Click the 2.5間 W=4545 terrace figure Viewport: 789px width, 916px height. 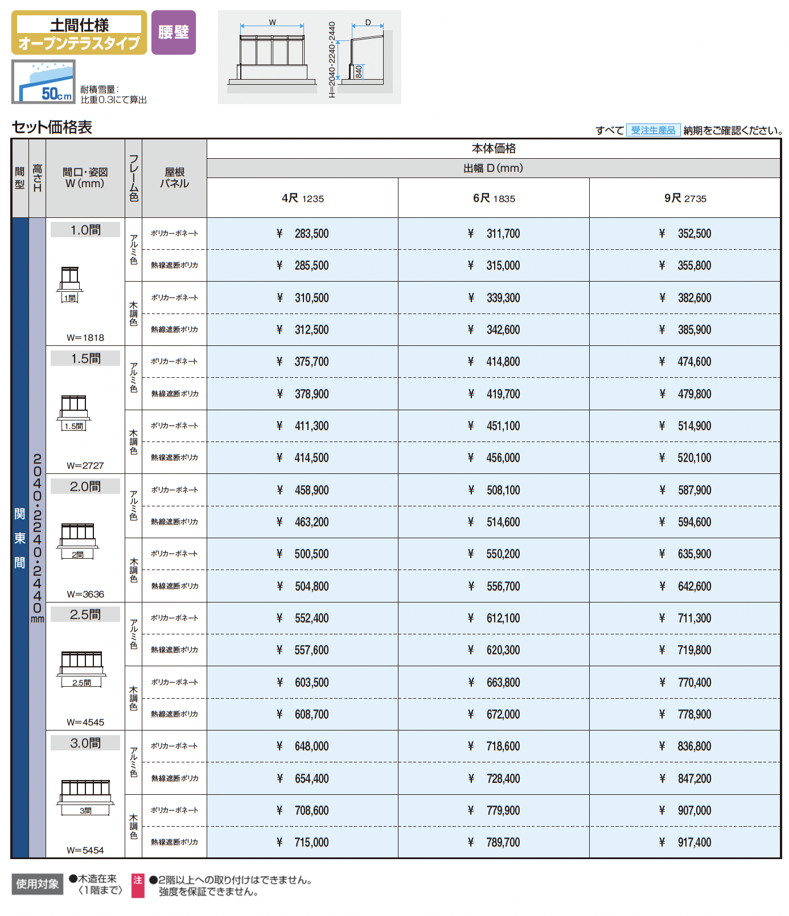tap(82, 670)
